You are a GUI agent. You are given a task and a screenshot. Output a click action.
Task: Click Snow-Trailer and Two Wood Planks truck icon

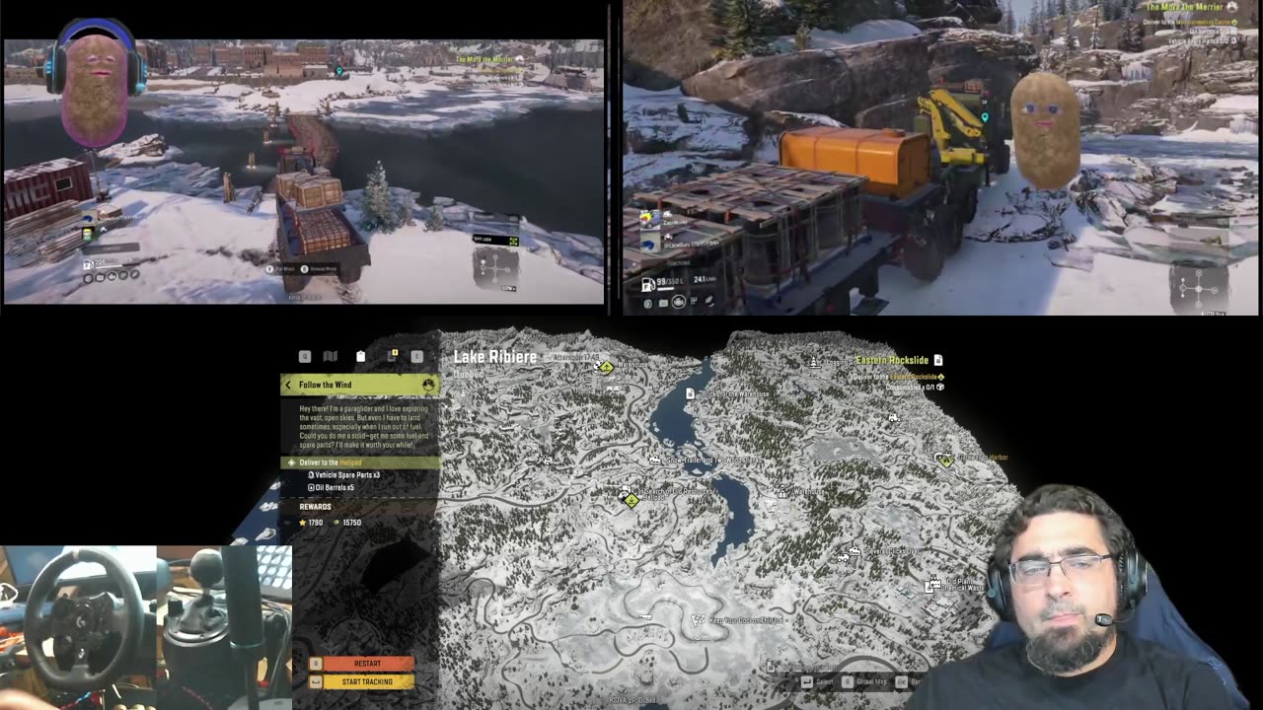pyautogui.click(x=655, y=460)
